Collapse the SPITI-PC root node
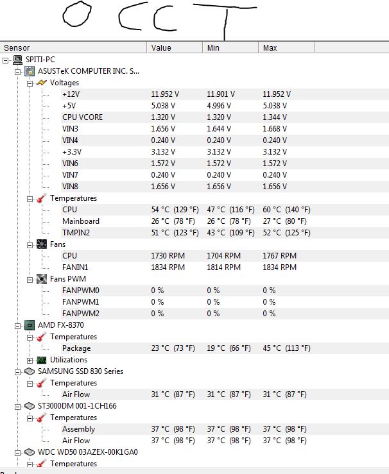The image size is (389, 474). pos(5,60)
